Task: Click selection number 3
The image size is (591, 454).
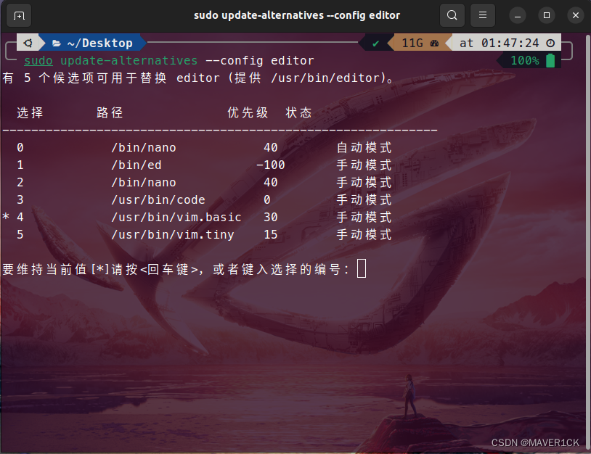Action: (20, 200)
